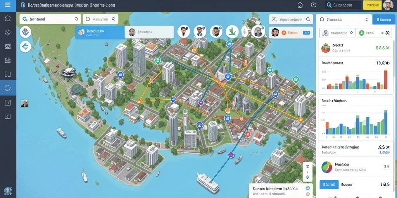The height and width of the screenshot is (198, 397).
Task: Select the chart box icon in left sidebar
Action: [x=8, y=116]
